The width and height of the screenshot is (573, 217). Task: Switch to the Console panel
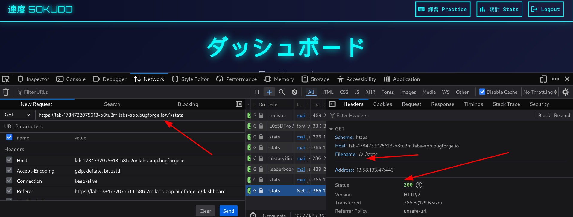[x=71, y=79]
